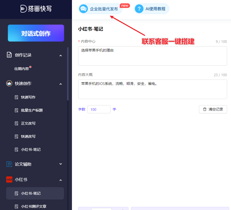
Task: Select 快速写作 menu item
Action: [x=28, y=97]
